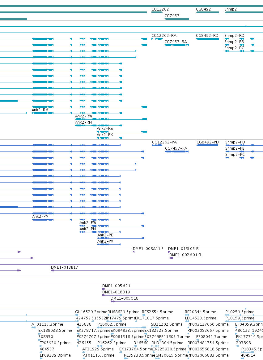Select the Ank2-RX transcript label

point(105,135)
